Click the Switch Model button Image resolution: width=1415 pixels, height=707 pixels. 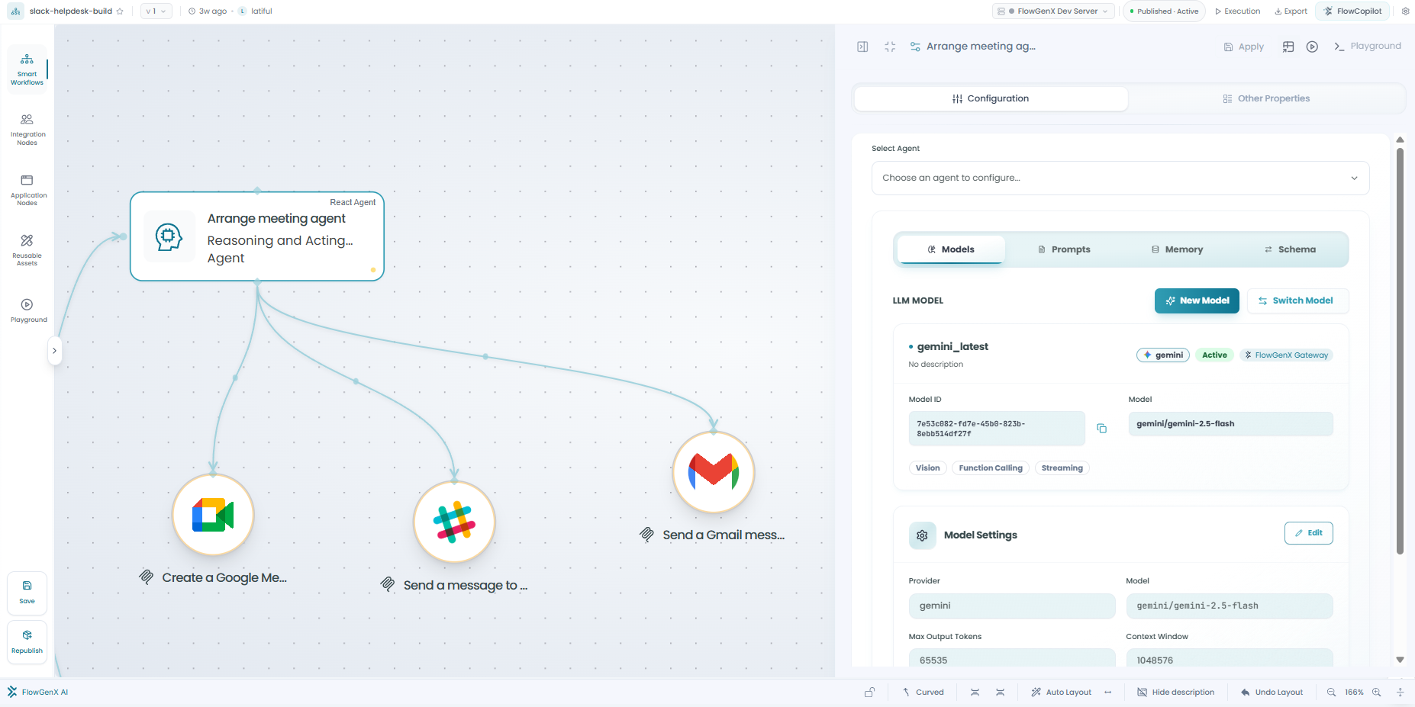tap(1297, 300)
